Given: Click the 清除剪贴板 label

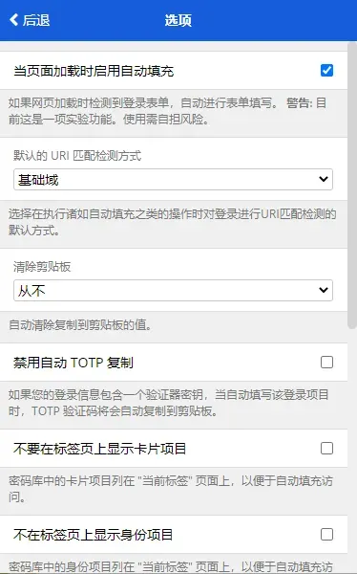Looking at the screenshot, I should (x=42, y=267).
